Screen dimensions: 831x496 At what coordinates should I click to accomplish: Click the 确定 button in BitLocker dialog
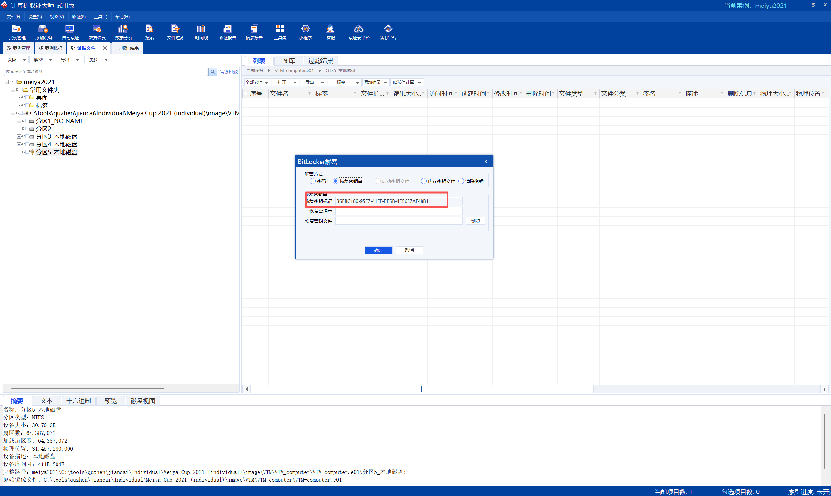378,250
